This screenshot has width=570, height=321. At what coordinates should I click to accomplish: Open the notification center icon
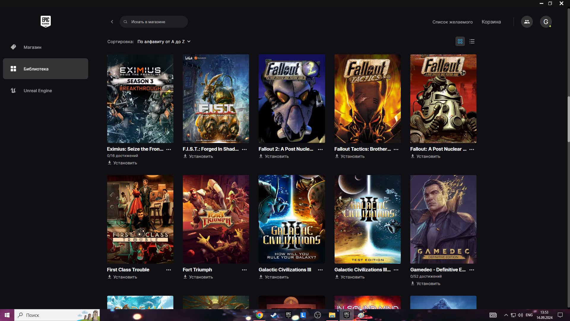coord(560,315)
